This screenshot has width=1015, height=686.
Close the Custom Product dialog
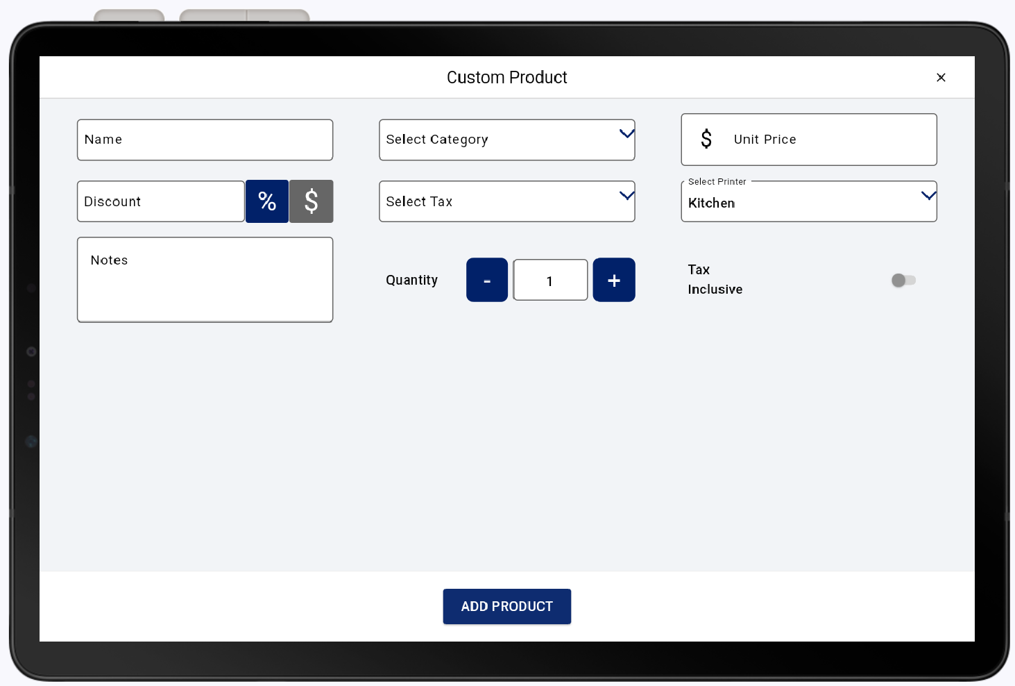(941, 77)
